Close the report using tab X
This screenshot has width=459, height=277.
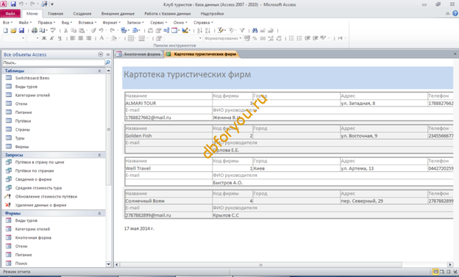pyautogui.click(x=455, y=54)
